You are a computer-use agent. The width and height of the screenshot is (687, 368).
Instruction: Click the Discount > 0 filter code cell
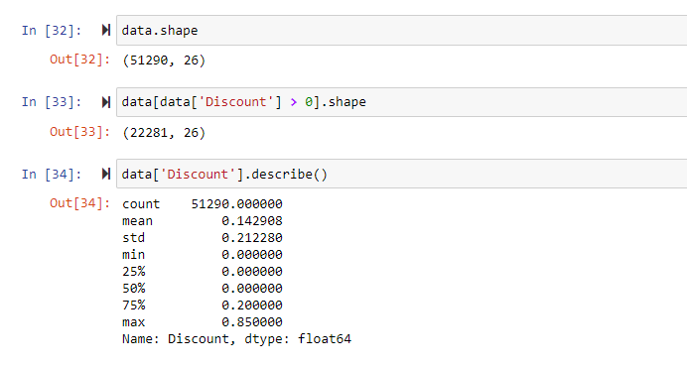pos(401,102)
